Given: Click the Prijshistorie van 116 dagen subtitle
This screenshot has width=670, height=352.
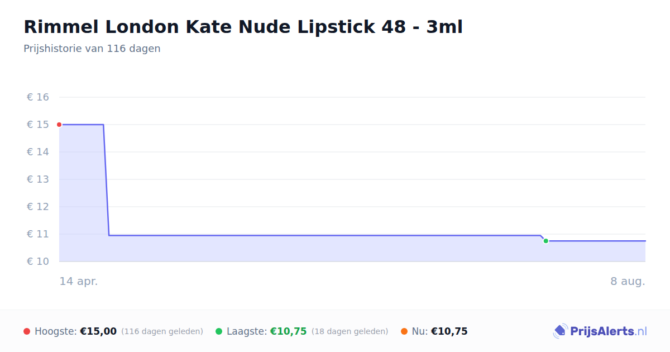Looking at the screenshot, I should point(92,49).
